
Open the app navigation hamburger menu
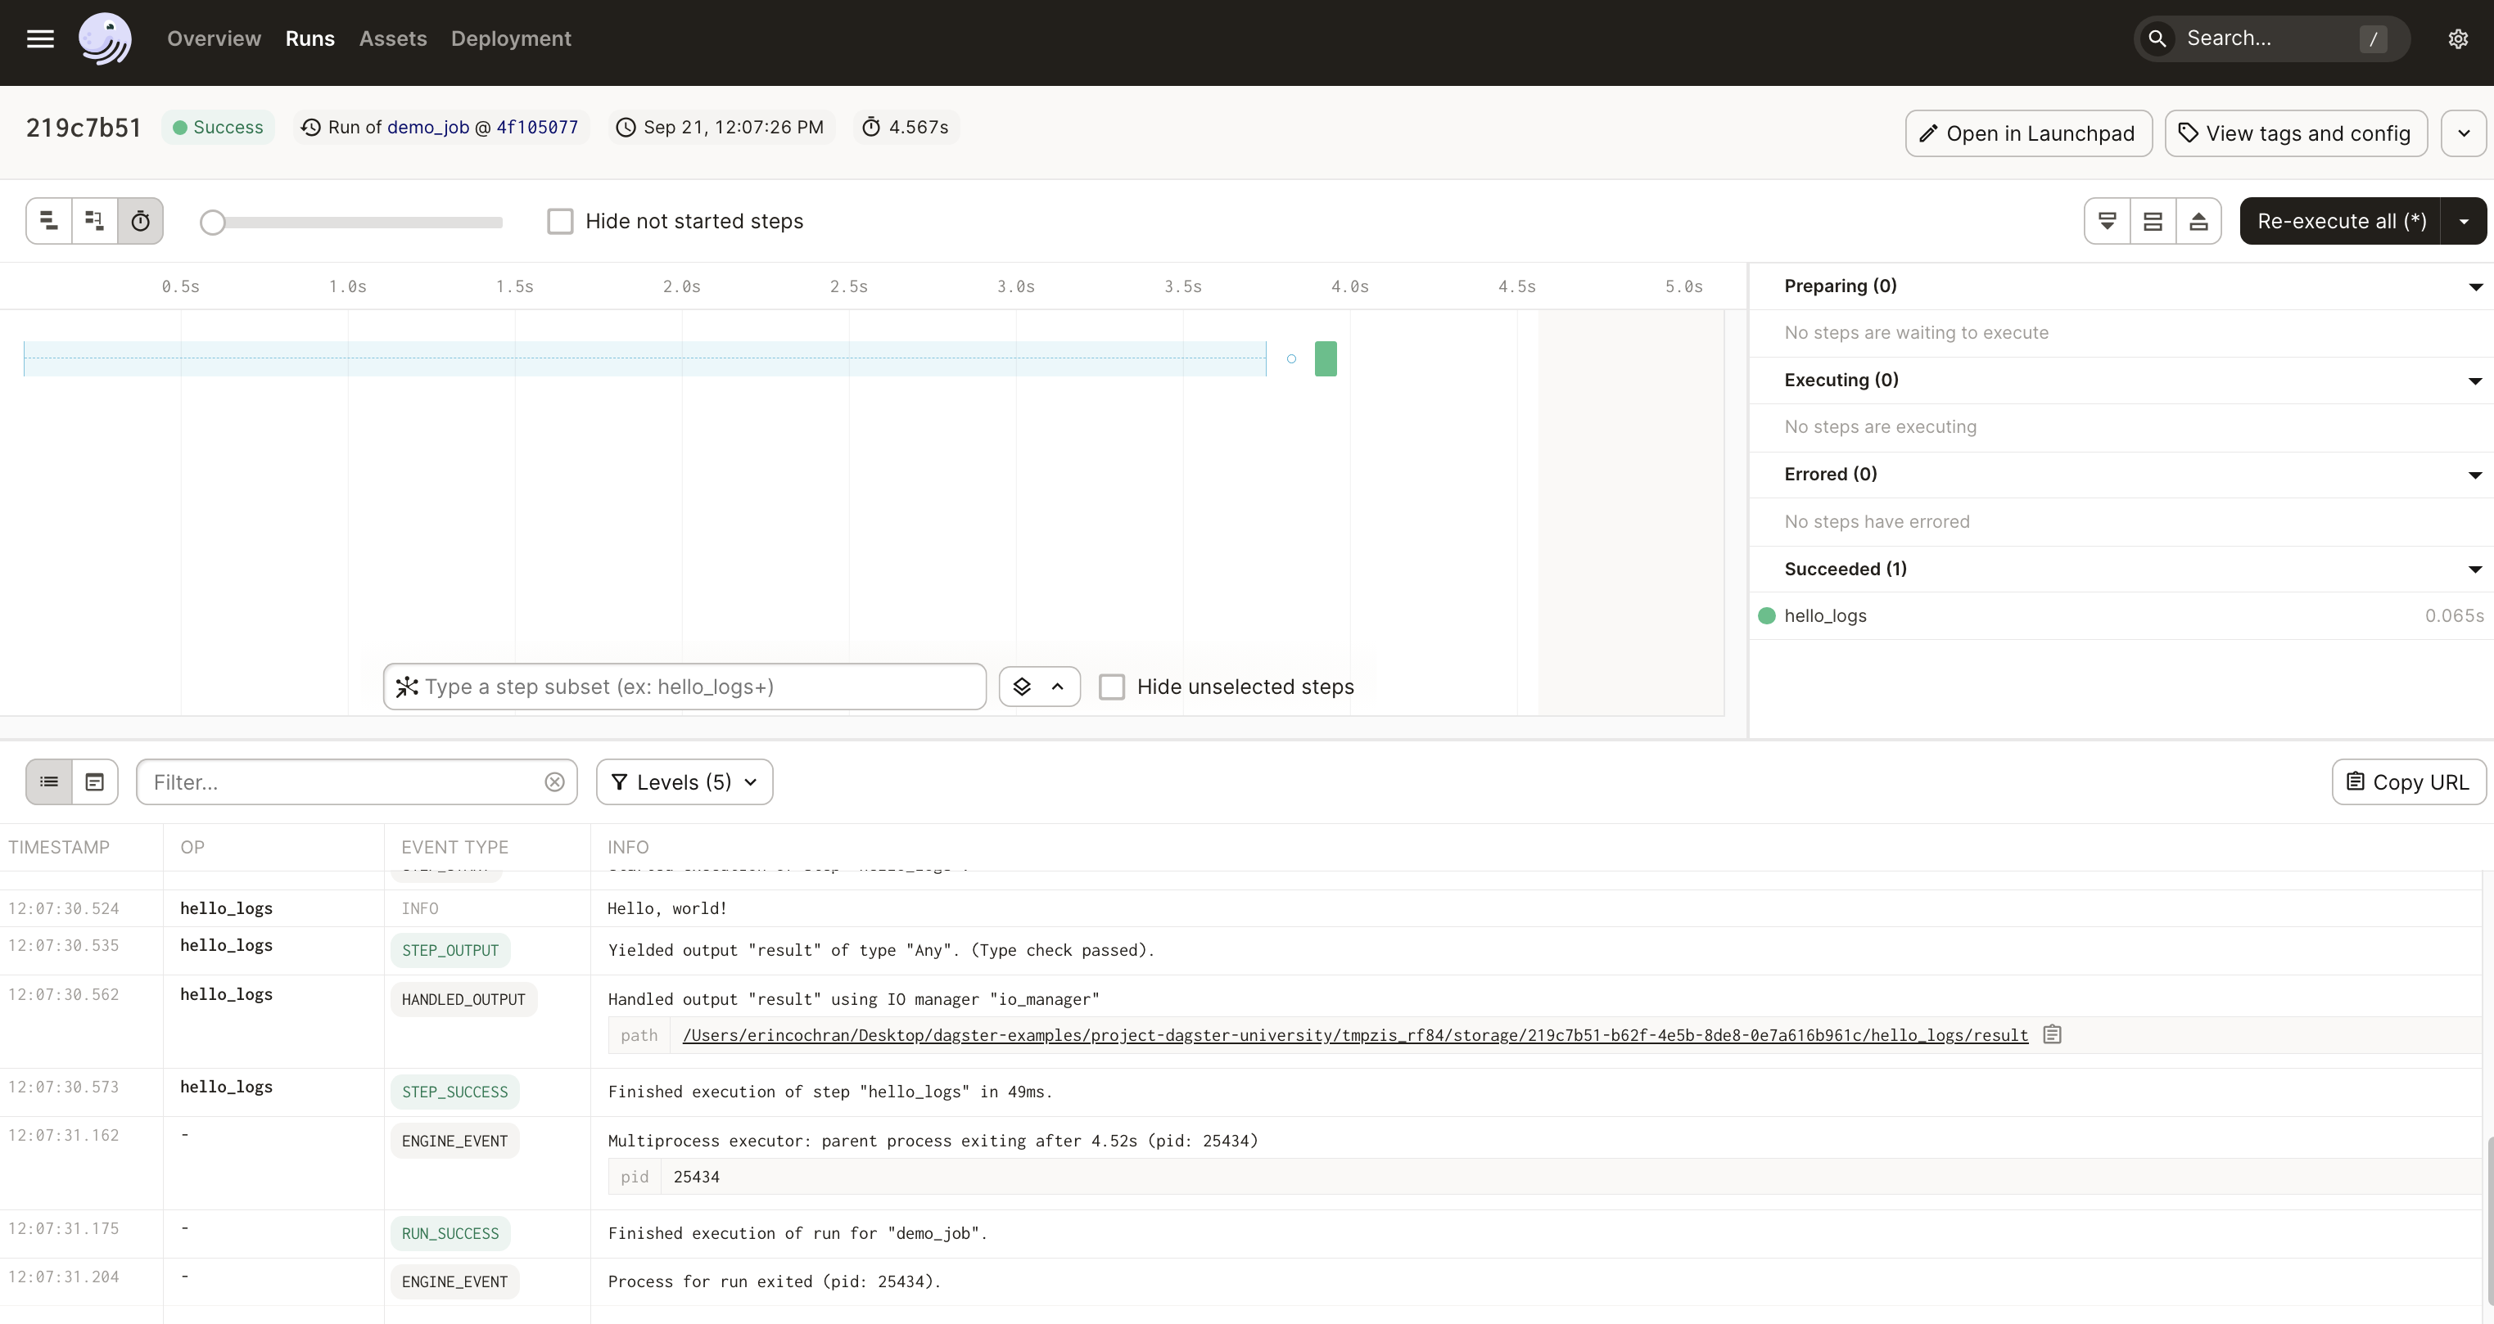coord(41,38)
